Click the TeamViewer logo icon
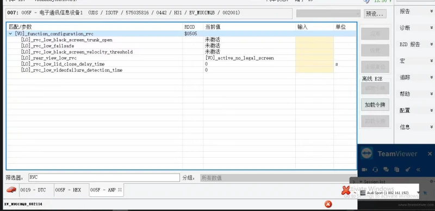 [x=366, y=153]
